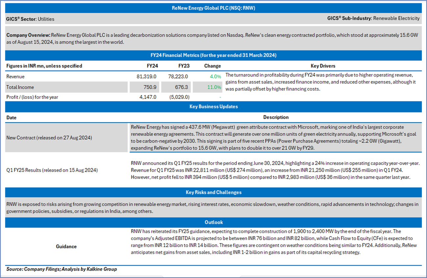Select the Revenue row label
427x278 pixels.
pos(15,77)
